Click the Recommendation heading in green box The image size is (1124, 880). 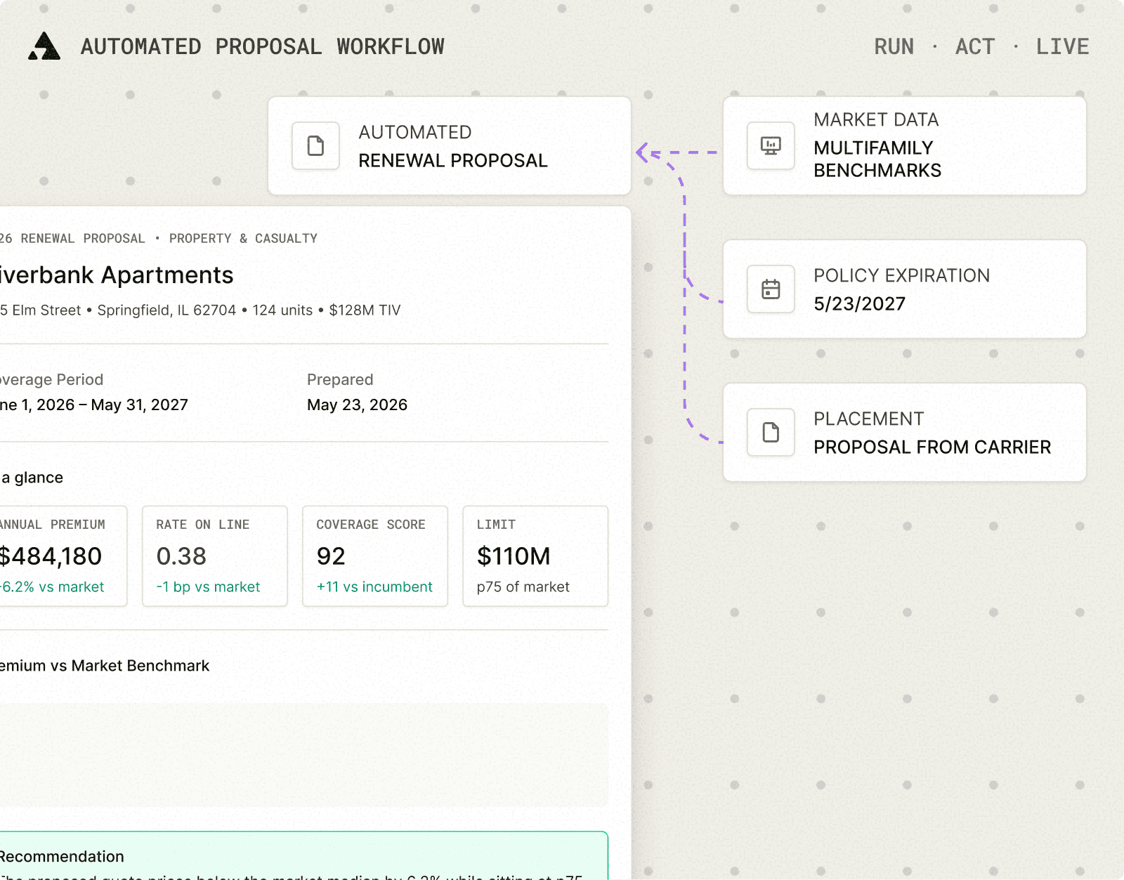[62, 857]
